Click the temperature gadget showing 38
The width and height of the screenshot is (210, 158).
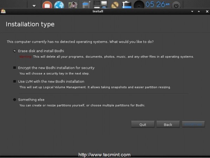pyautogui.click(x=86, y=5)
